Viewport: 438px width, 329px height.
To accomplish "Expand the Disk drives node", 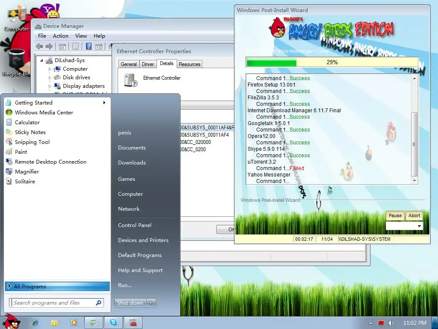I will (x=50, y=78).
